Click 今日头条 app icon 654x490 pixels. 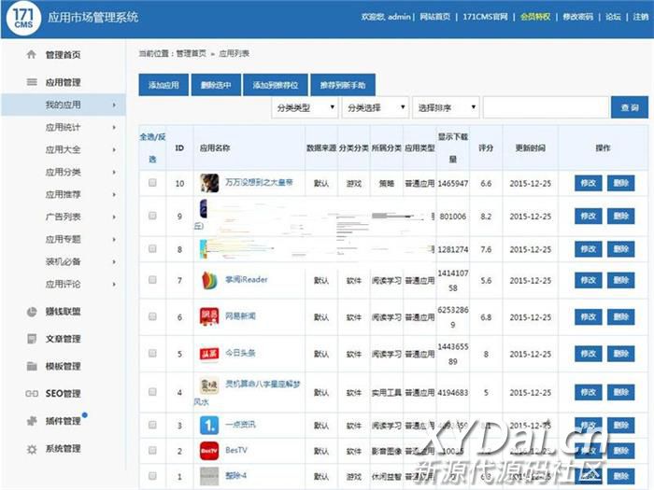point(209,354)
